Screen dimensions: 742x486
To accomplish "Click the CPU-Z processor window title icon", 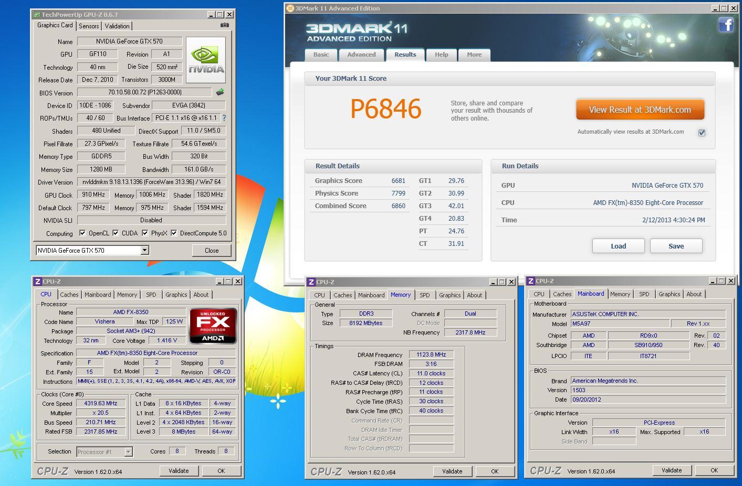I will (x=38, y=282).
